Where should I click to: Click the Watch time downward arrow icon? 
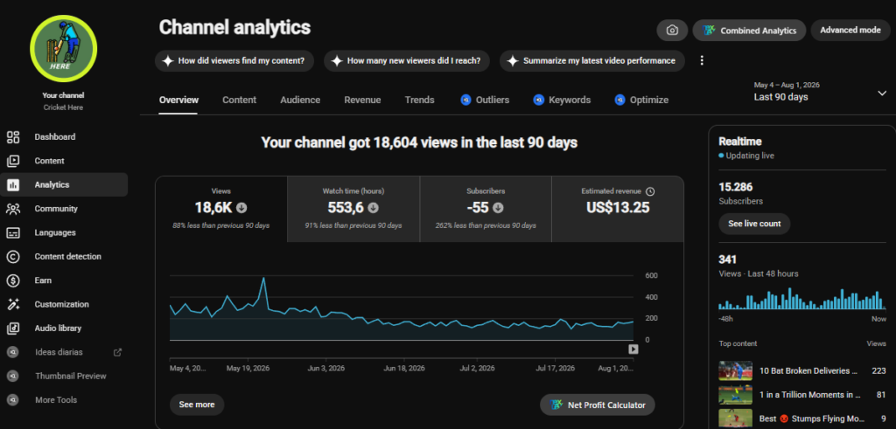[373, 208]
